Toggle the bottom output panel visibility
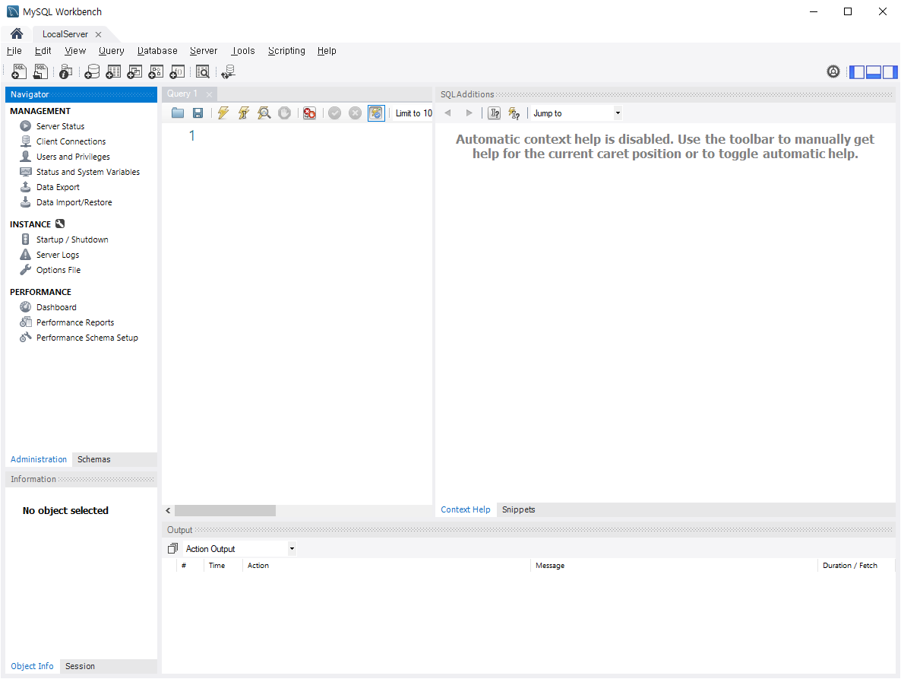 pos(874,72)
